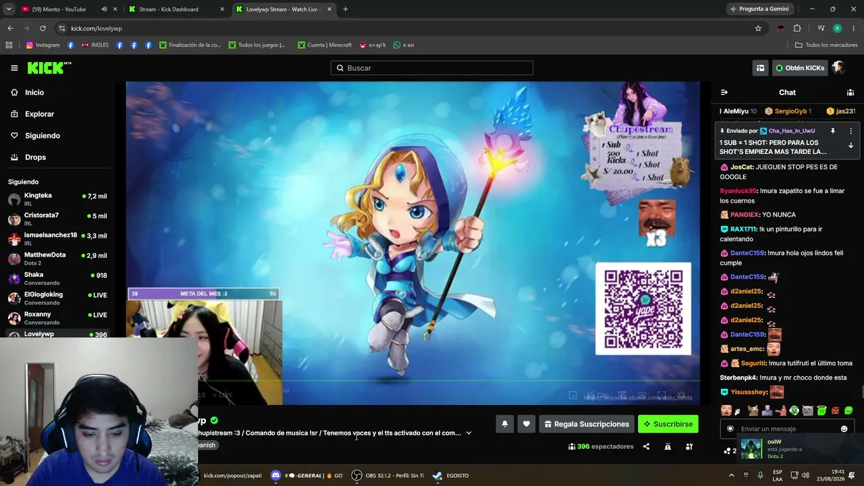Mute the YouTube tab audio speaker icon

click(x=104, y=9)
